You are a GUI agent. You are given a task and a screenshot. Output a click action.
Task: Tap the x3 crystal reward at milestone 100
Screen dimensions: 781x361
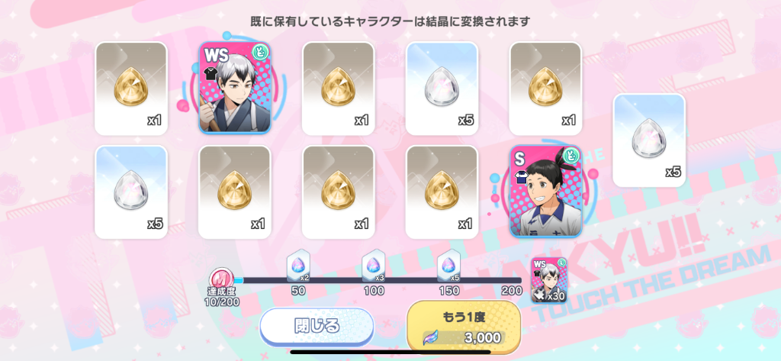(374, 266)
